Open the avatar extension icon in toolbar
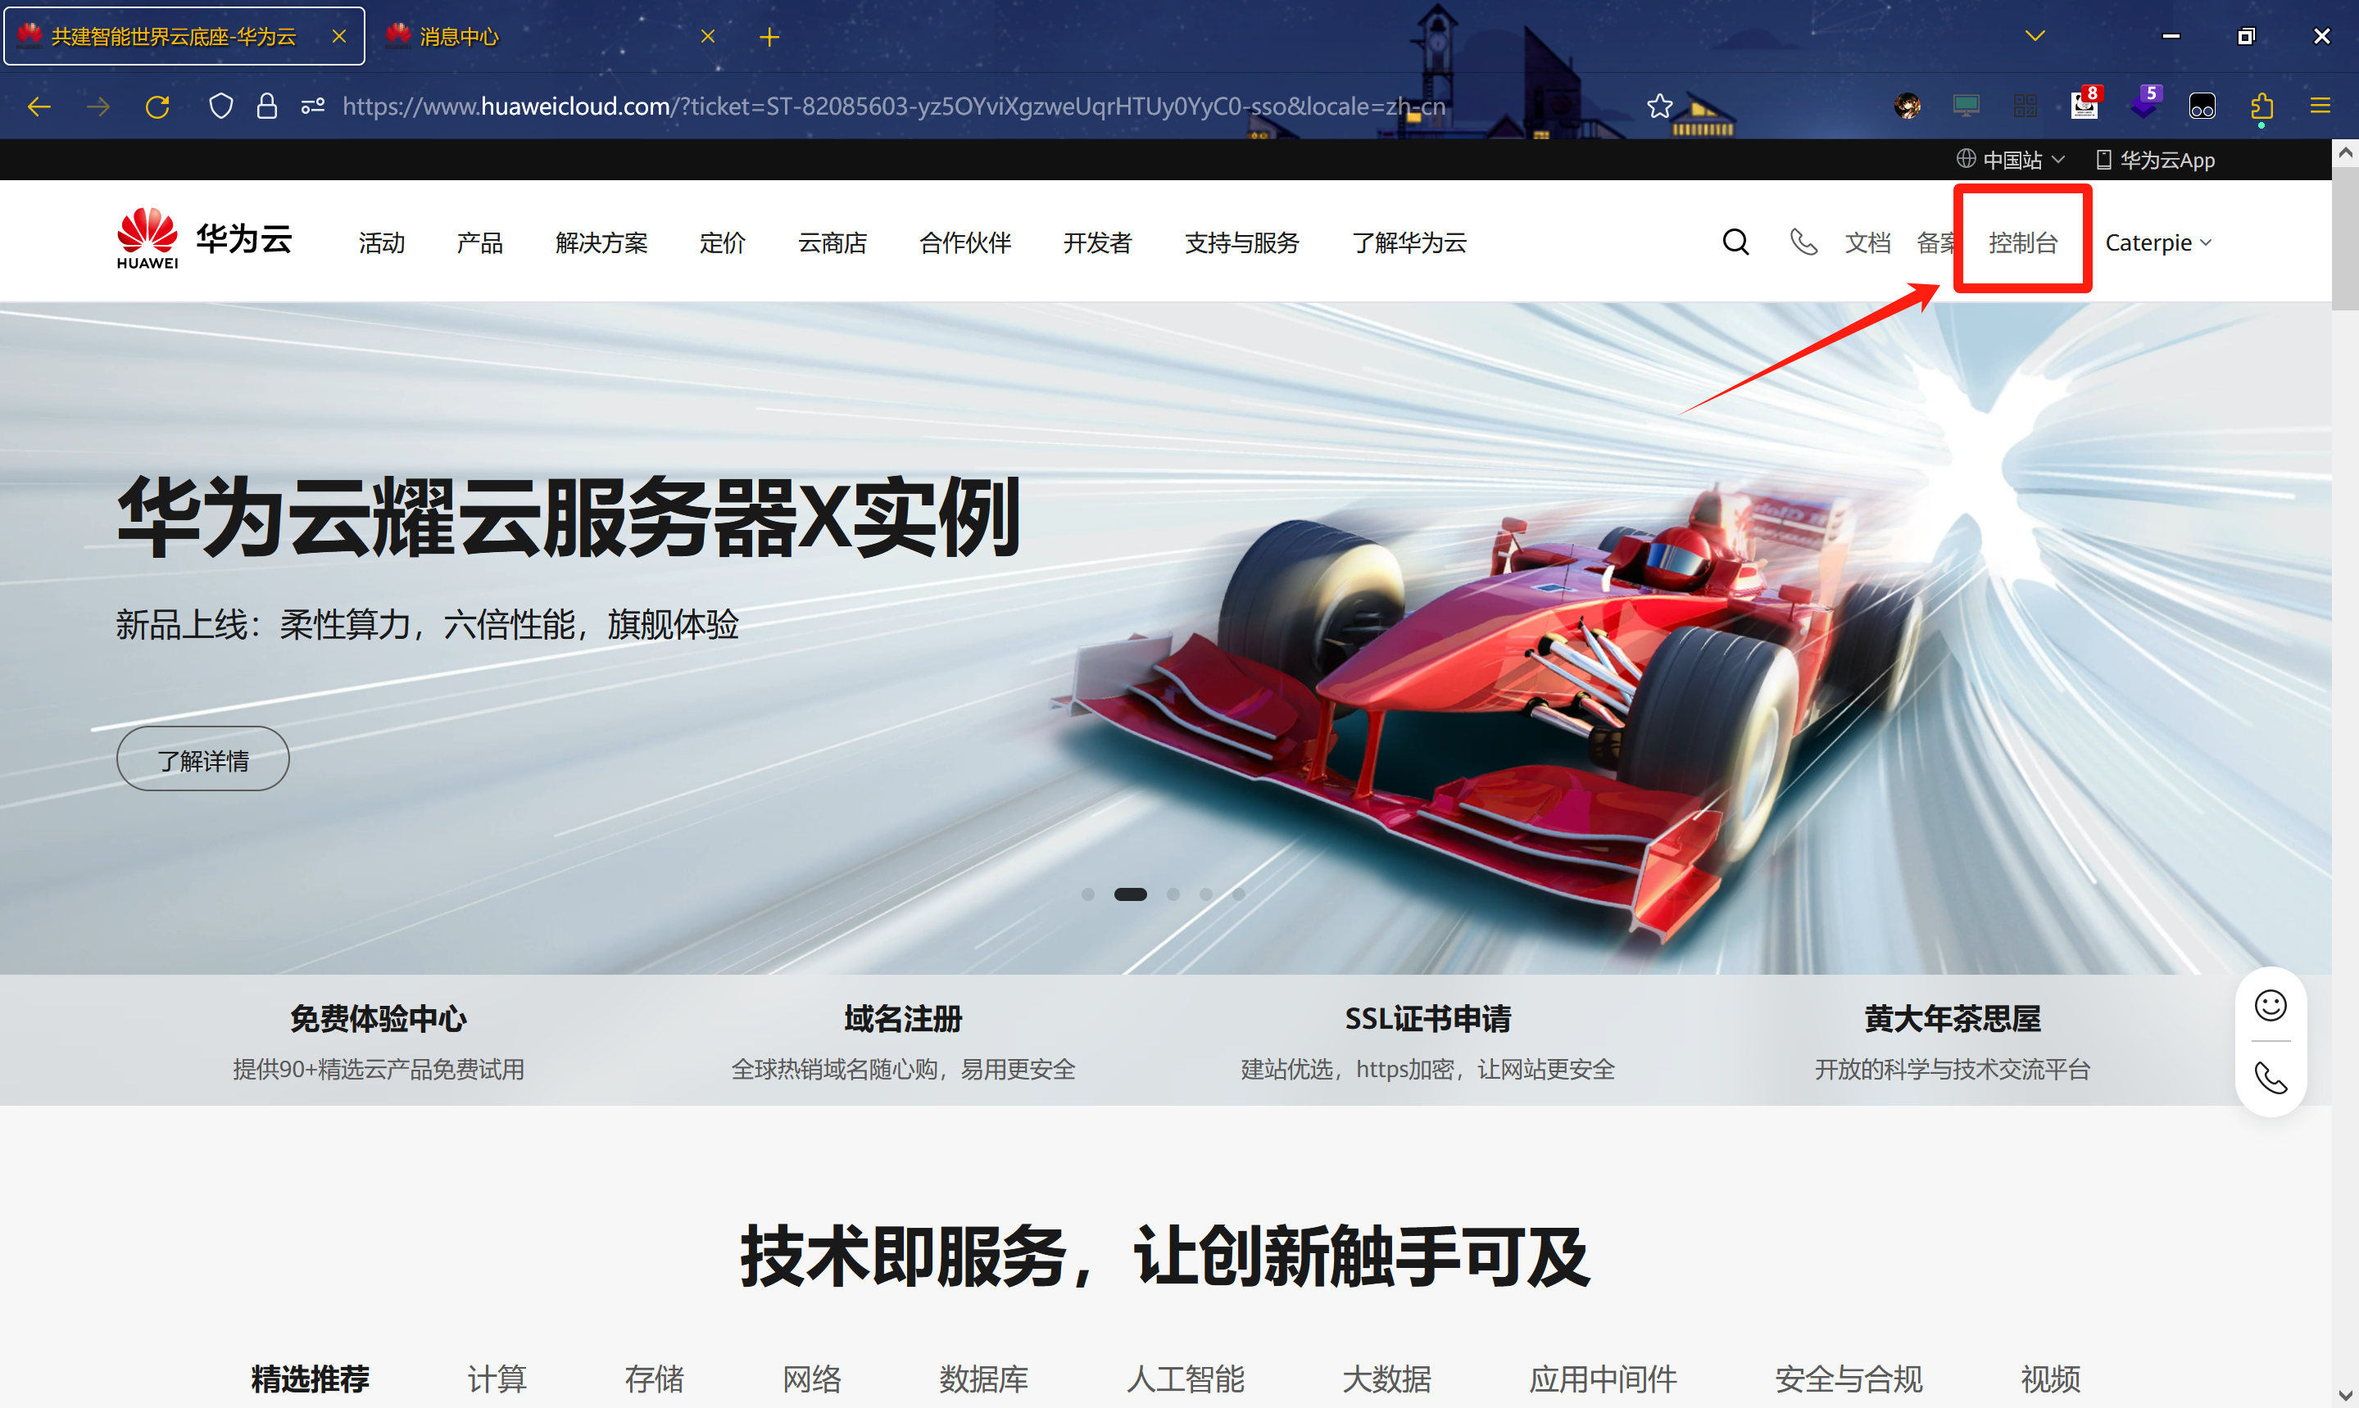 pyautogui.click(x=1908, y=106)
